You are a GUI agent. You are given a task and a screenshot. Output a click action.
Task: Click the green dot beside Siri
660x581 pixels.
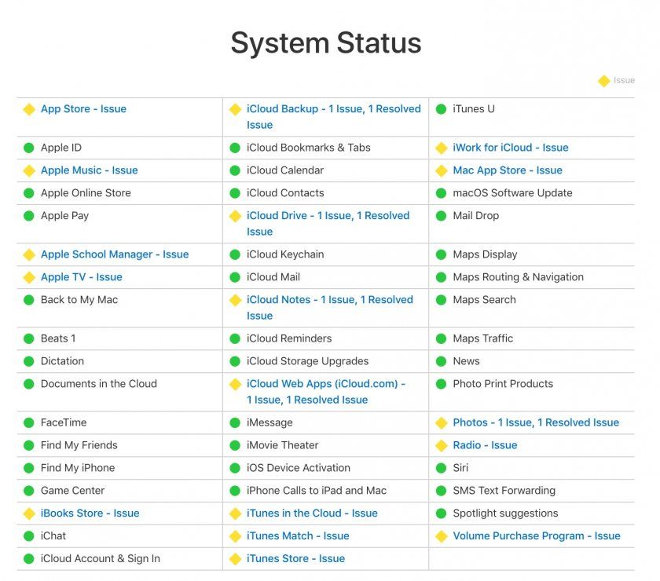(x=441, y=468)
